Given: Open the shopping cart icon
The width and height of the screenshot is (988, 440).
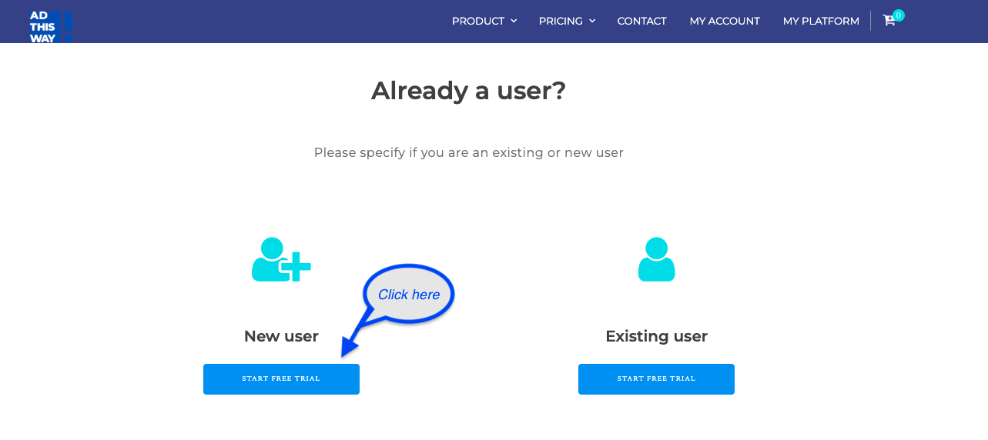Looking at the screenshot, I should (889, 21).
